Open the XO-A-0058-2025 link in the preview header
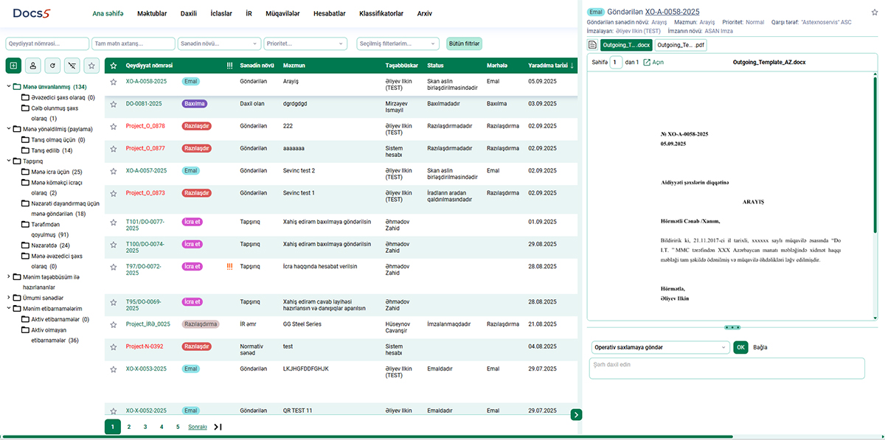 [673, 12]
